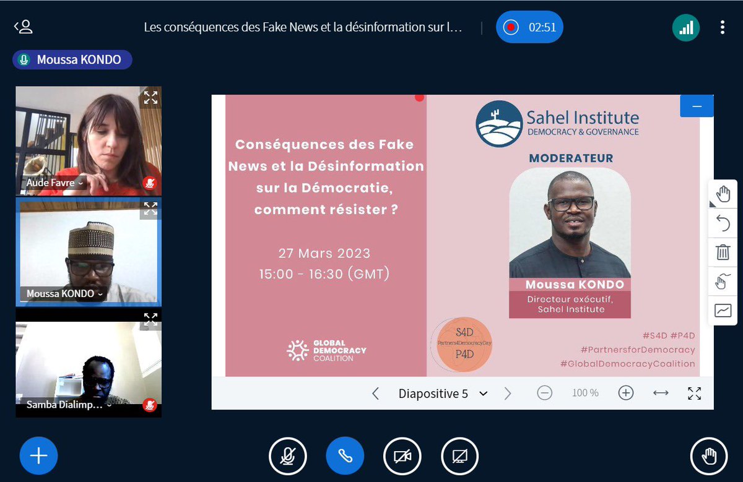743x482 pixels.
Task: Click the undo annotation icon
Action: coord(723,223)
